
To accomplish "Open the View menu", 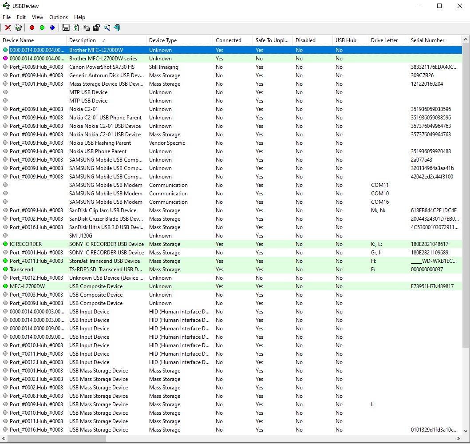I will pos(38,17).
